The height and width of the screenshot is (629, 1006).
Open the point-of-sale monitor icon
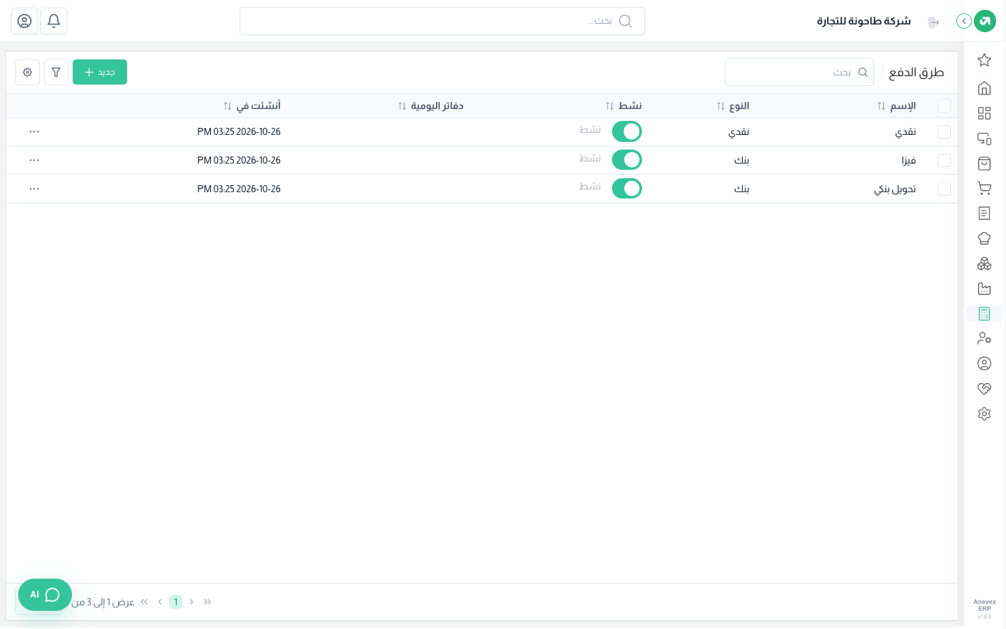(x=984, y=138)
